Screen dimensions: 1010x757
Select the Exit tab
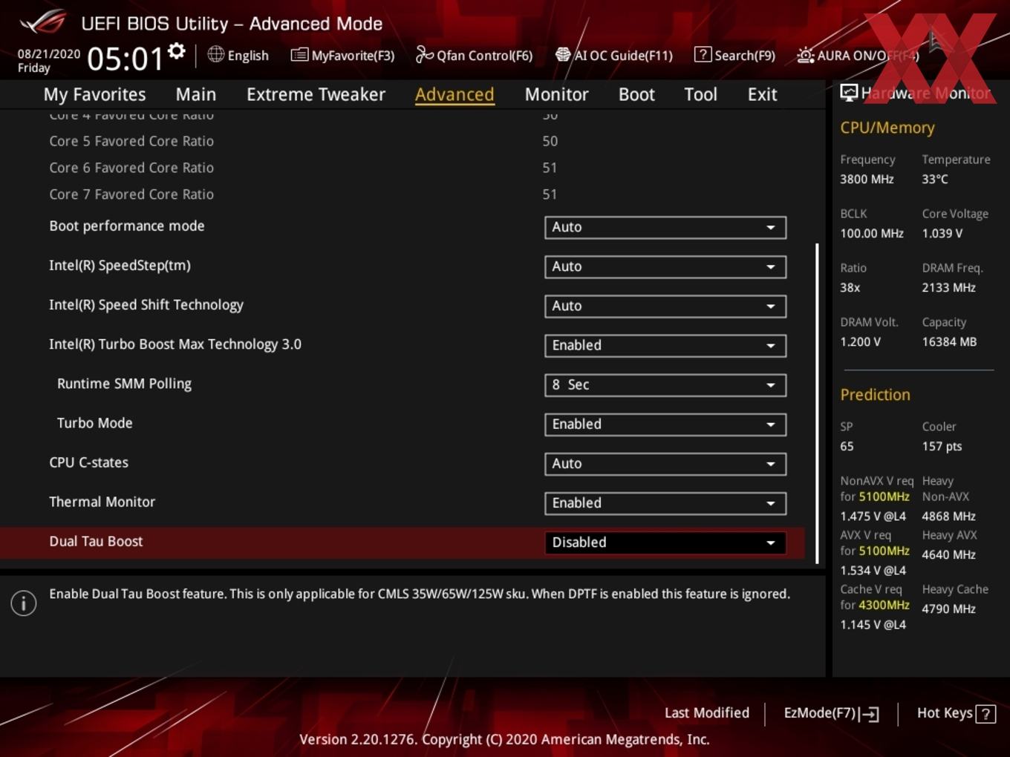(x=762, y=94)
